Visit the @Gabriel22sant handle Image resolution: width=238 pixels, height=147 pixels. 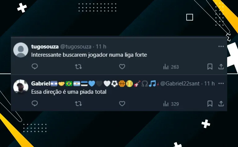180,83
